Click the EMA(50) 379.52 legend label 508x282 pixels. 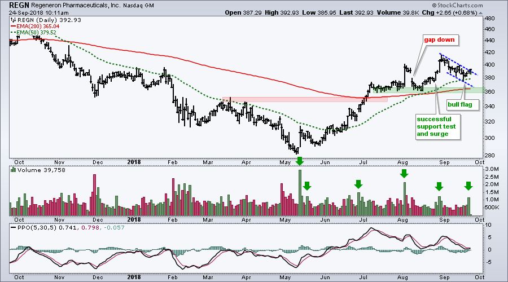coord(36,32)
